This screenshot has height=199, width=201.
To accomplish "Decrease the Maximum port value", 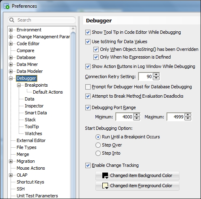I will pyautogui.click(x=188, y=118).
